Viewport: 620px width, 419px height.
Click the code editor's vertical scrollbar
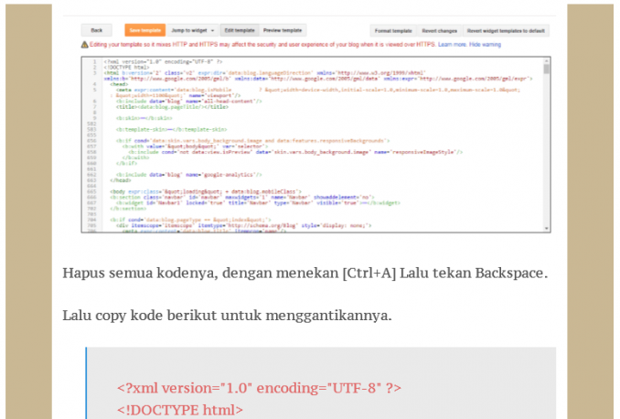point(547,70)
